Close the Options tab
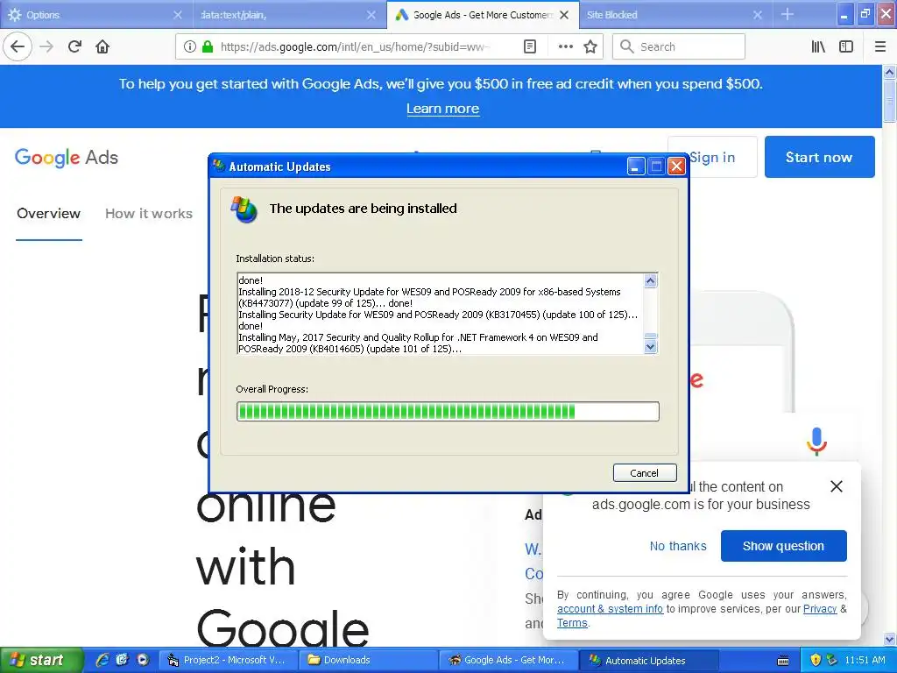Image resolution: width=897 pixels, height=673 pixels. point(177,15)
